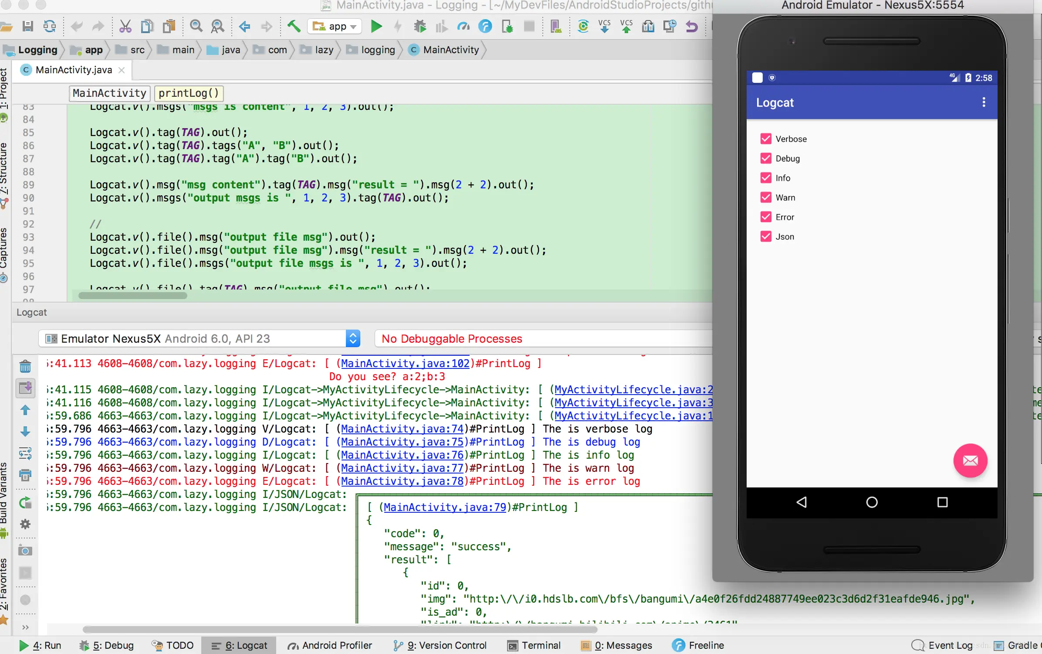Click the pink mail floating action button

[x=970, y=460]
